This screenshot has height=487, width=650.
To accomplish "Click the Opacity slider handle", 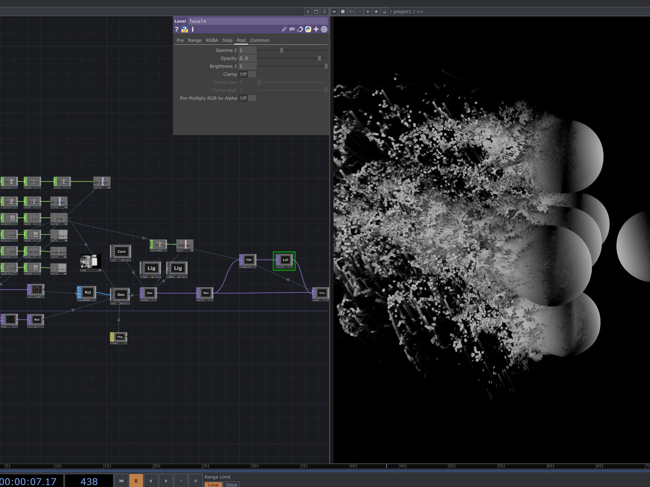I will tap(319, 58).
